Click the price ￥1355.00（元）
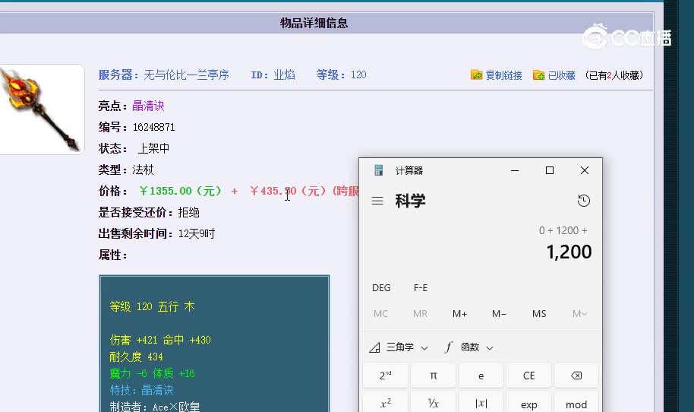Screen dimensions: 694x412 tap(180, 191)
